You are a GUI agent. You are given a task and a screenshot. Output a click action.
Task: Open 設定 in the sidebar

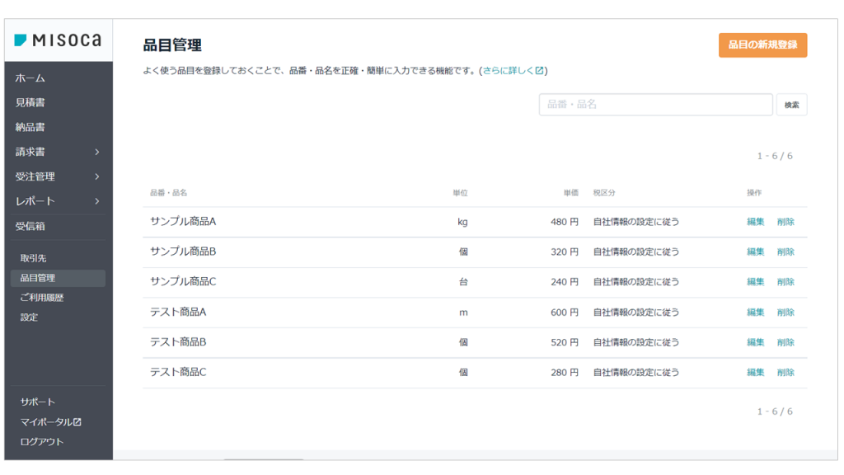coord(30,317)
